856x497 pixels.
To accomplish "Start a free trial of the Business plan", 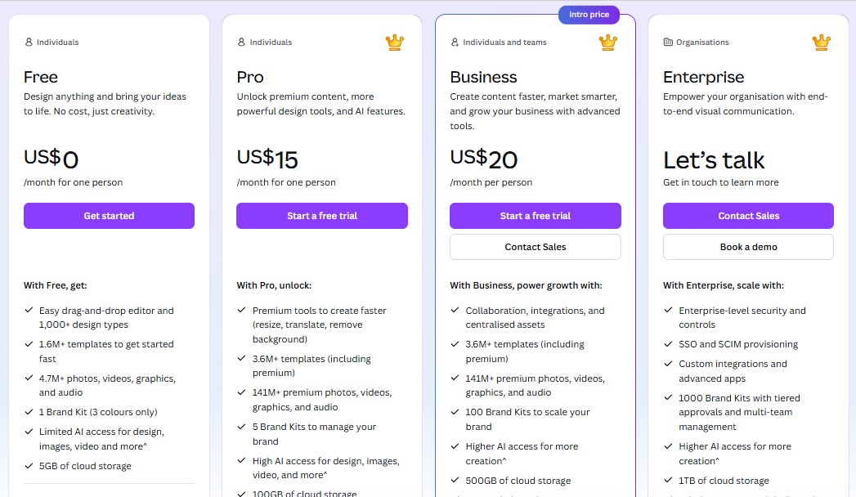I will click(535, 215).
